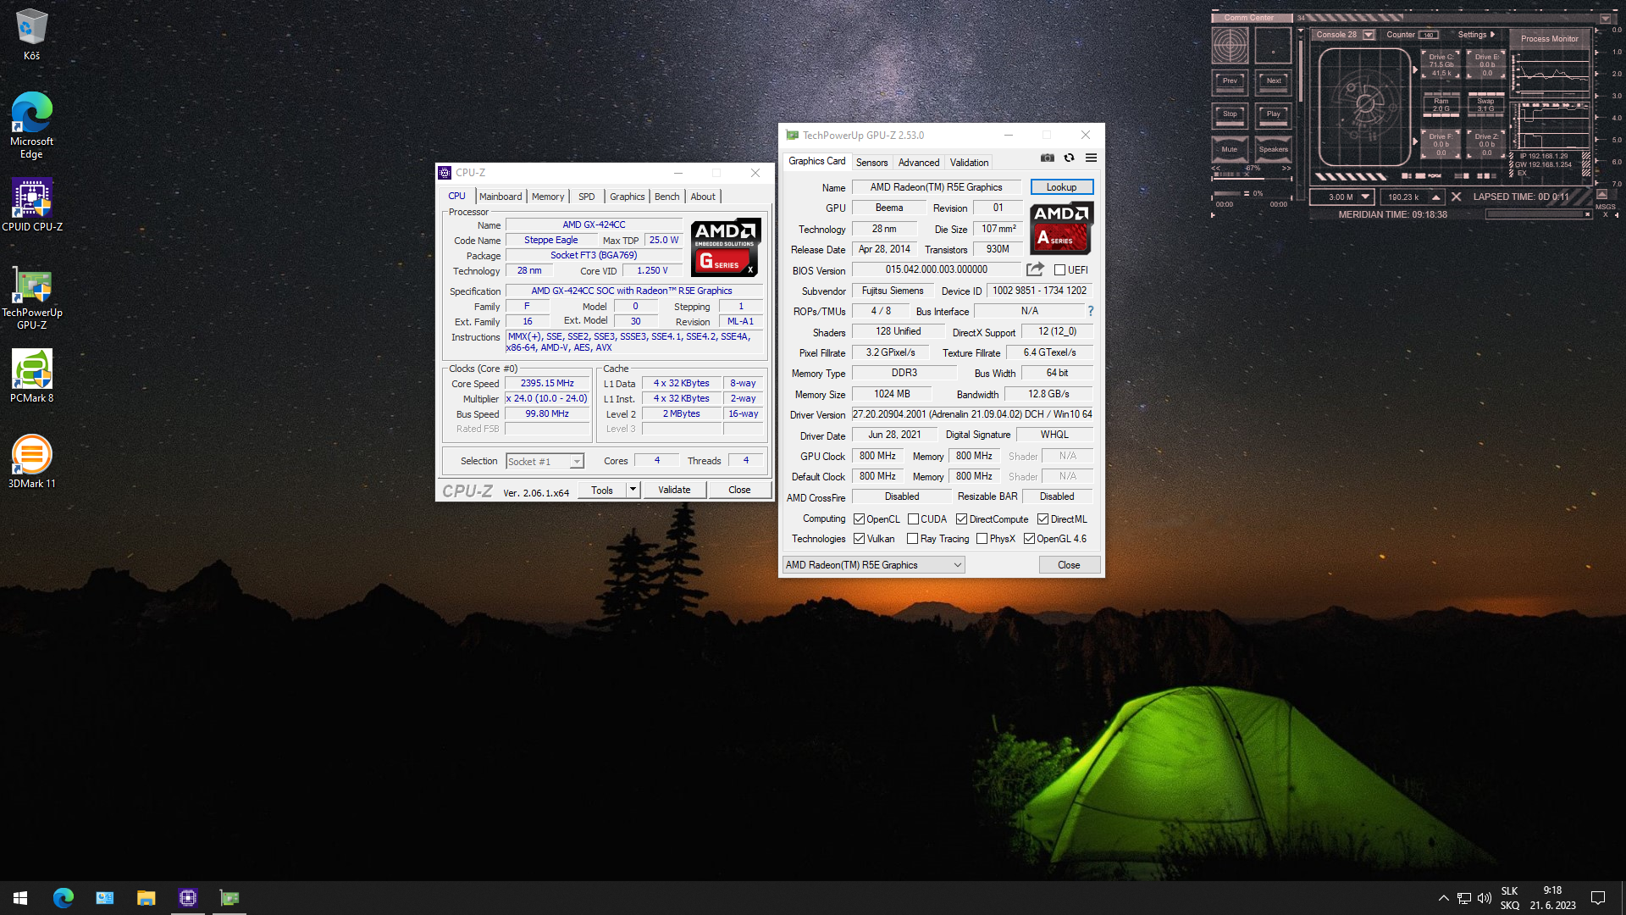
Task: Open Edge from the taskbar
Action: 63,898
